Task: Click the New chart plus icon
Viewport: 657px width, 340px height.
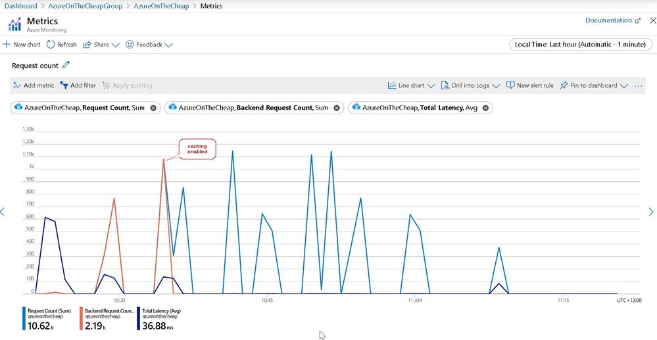Action: point(7,45)
